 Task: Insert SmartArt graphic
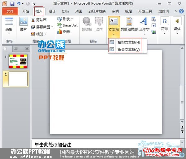coord(68,25)
